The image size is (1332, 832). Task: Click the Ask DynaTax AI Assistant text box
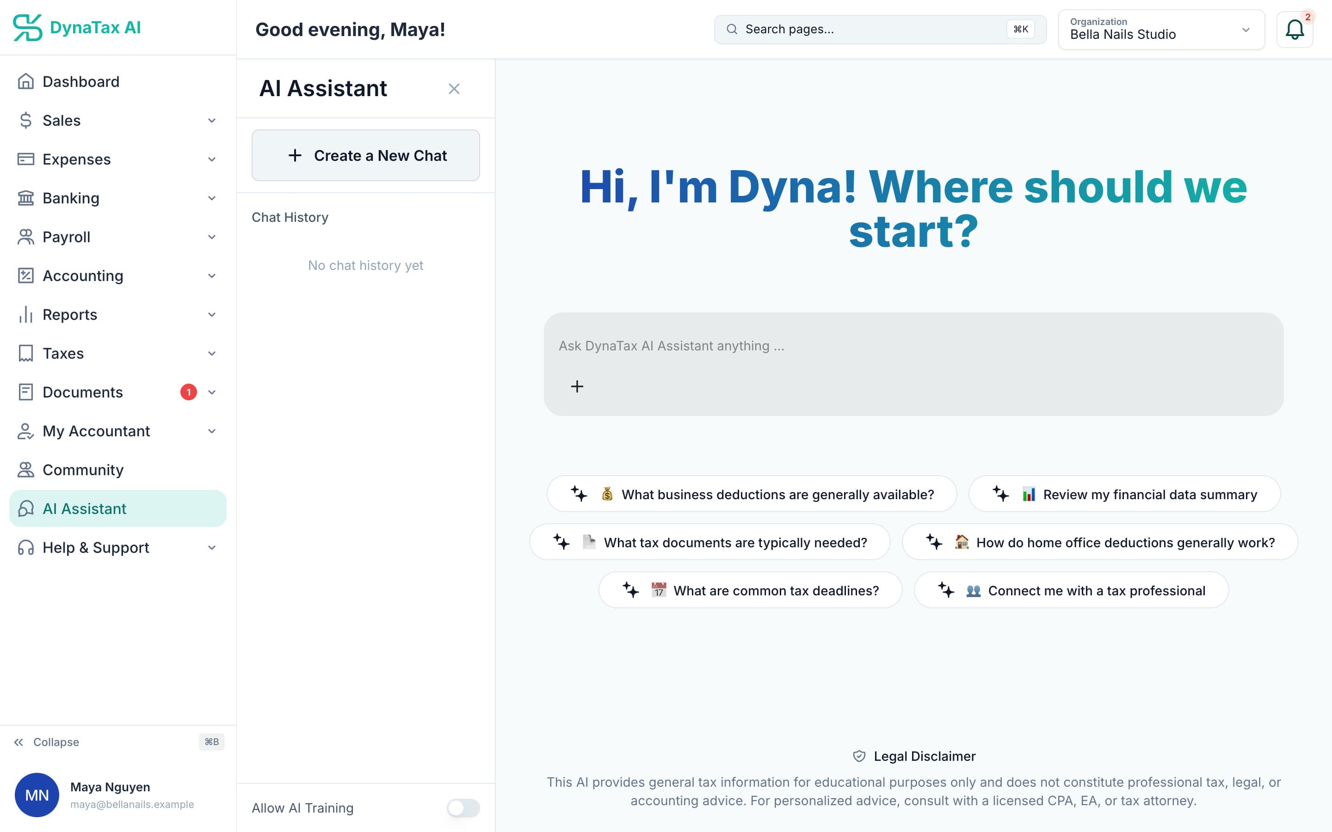coord(914,364)
